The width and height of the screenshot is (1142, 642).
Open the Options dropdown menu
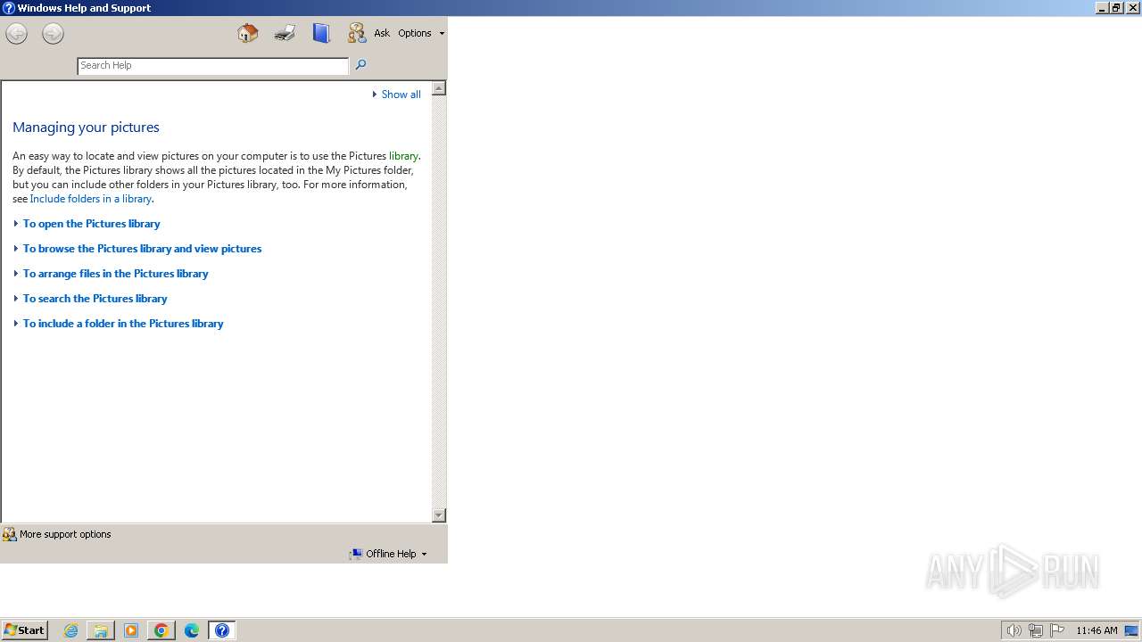421,33
